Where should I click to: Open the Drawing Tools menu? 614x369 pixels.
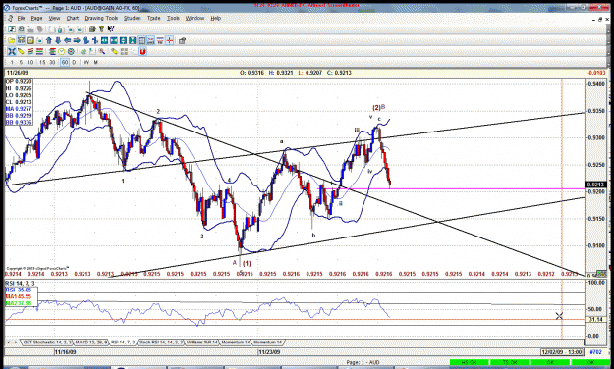[101, 18]
